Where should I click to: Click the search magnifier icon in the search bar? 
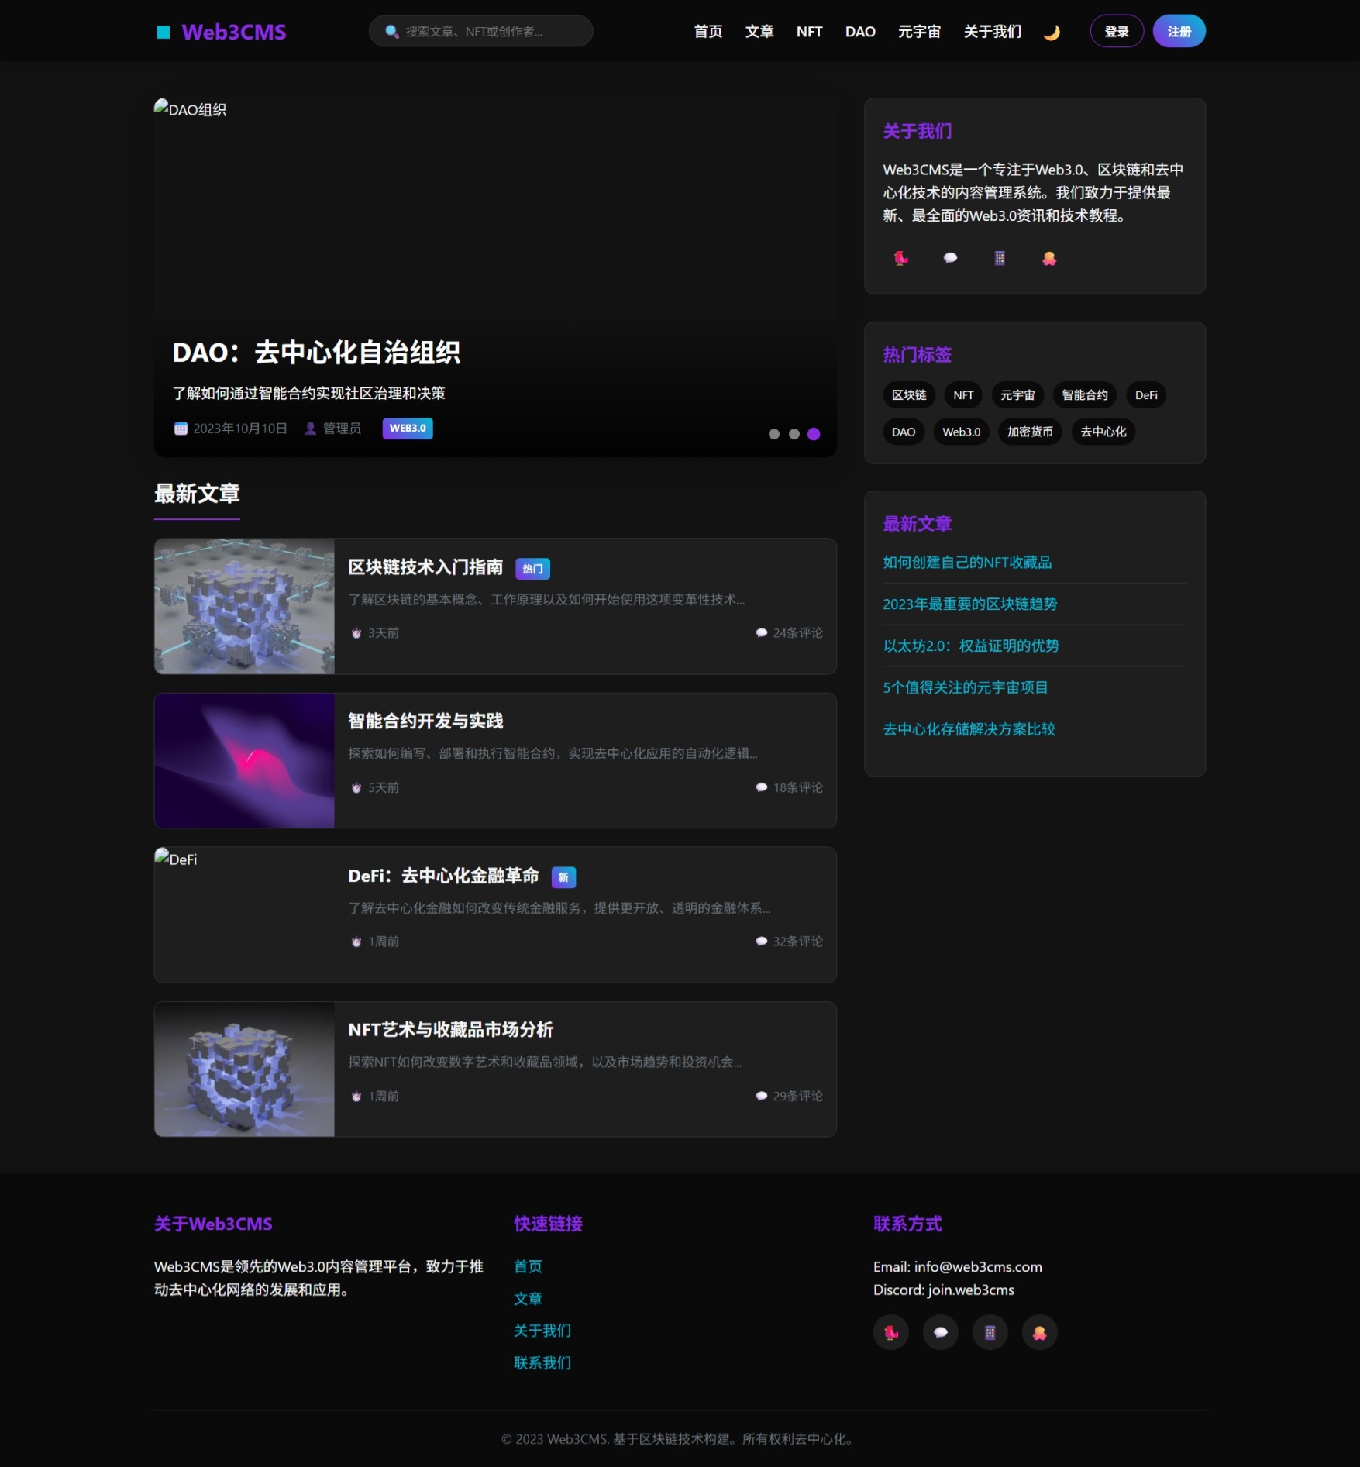[391, 31]
